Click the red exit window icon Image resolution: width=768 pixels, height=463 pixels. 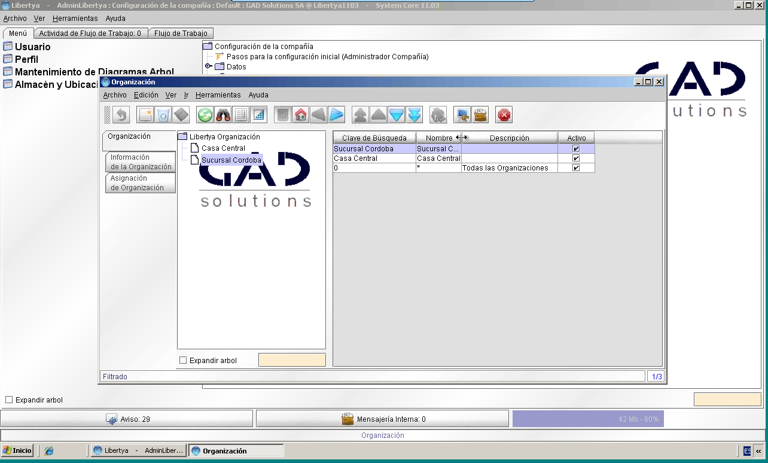[504, 115]
